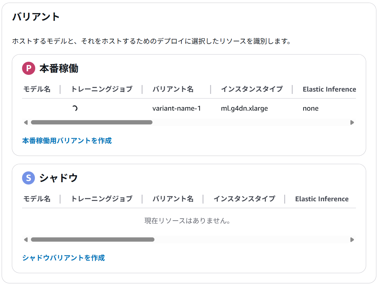Click the right scroll arrow in 本番稼働 table
The image size is (379, 284).
(352, 122)
